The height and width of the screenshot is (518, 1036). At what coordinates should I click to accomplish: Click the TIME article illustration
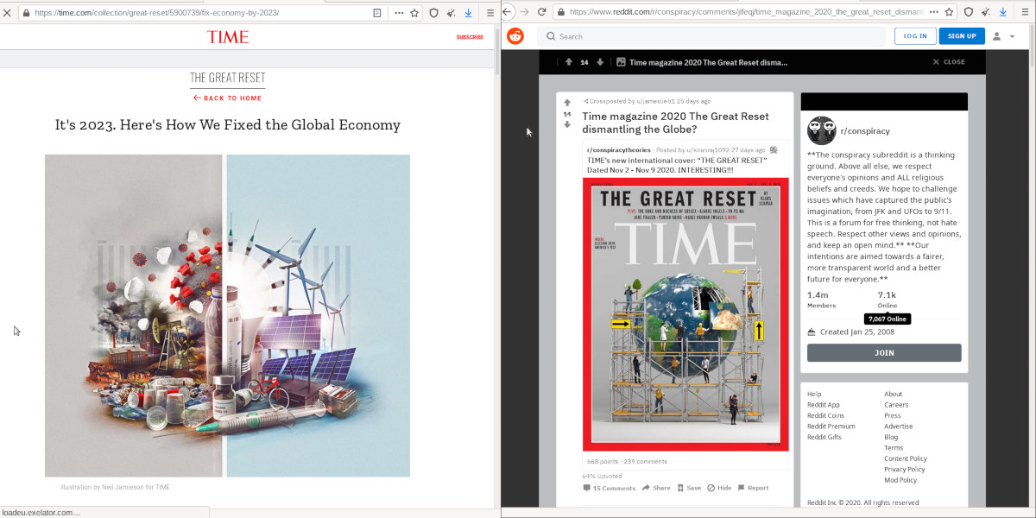(227, 316)
